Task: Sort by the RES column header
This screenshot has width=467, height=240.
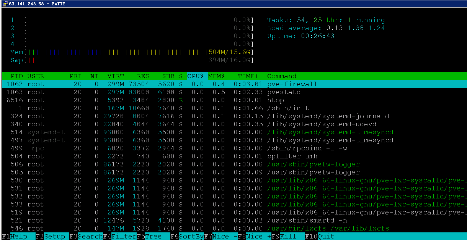Action: click(143, 76)
